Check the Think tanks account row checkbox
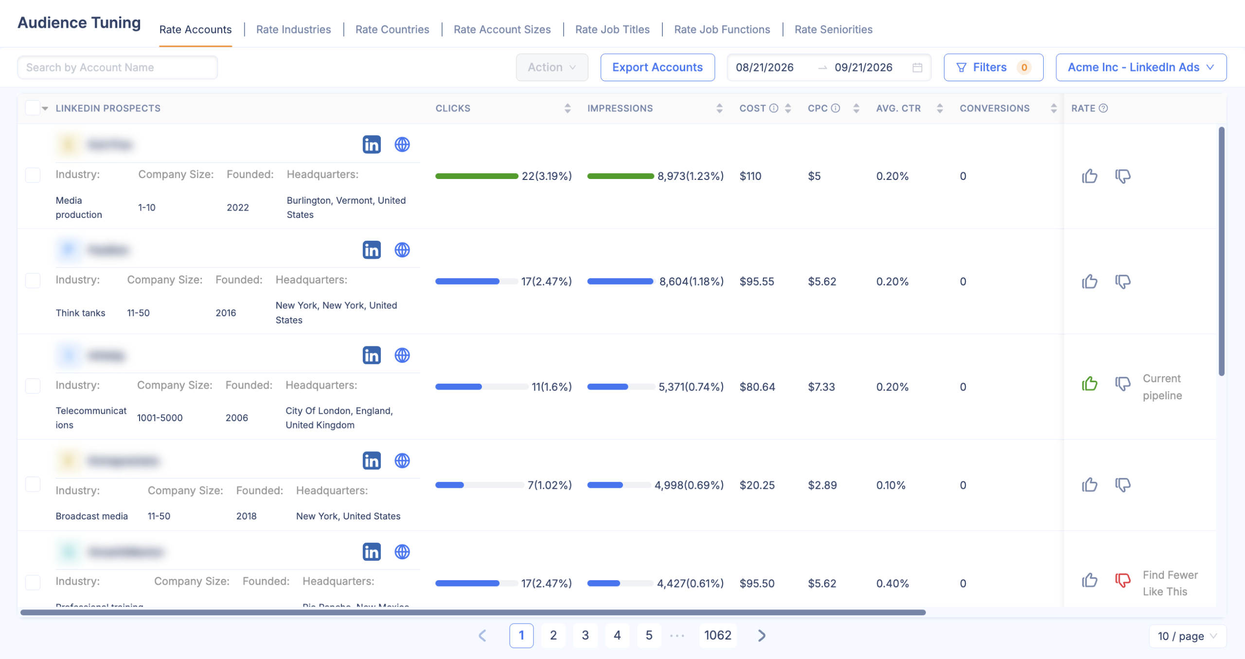 tap(33, 281)
